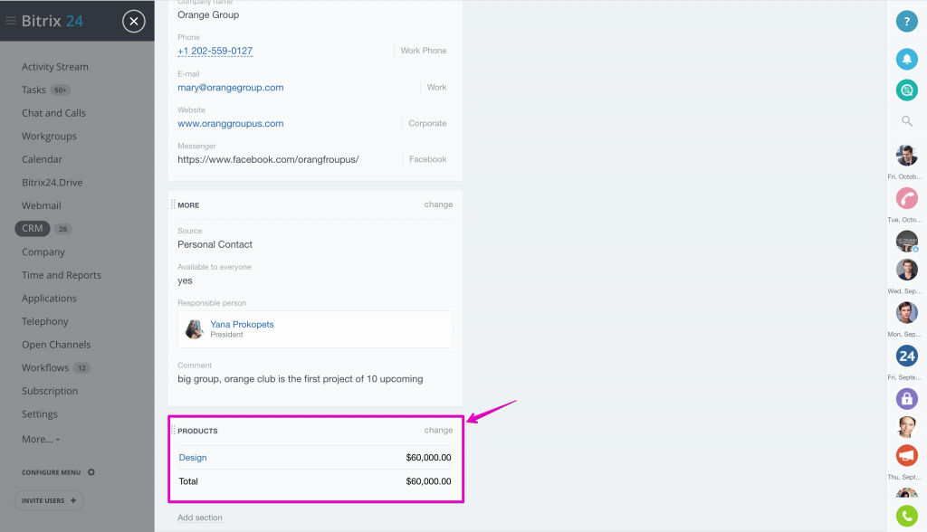Image resolution: width=927 pixels, height=532 pixels.
Task: Click the Add section link
Action: click(200, 518)
